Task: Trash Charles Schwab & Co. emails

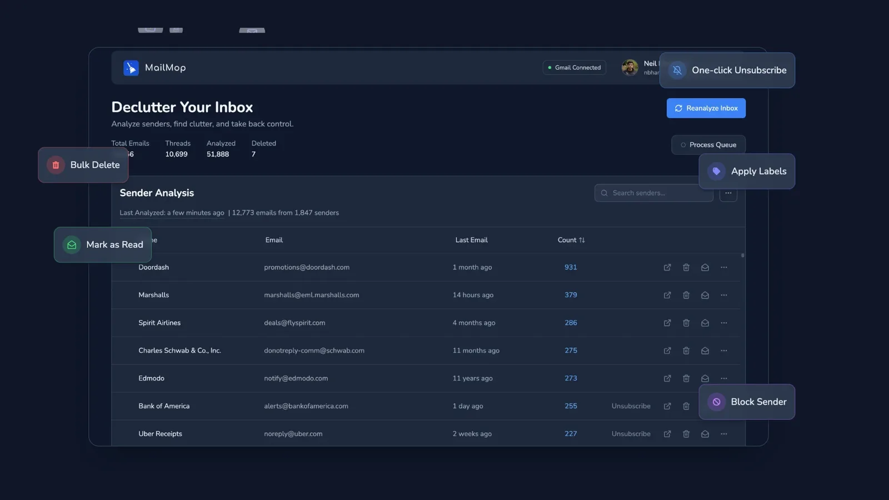Action: tap(686, 351)
